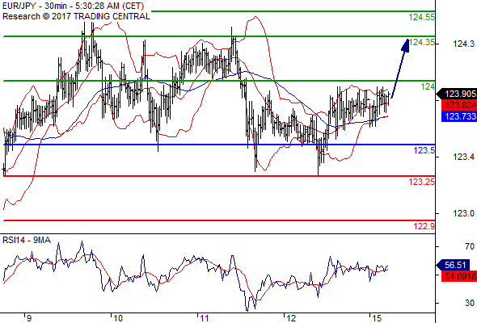477x323 pixels.
Task: Select date marker 10 on time axis
Action: pyautogui.click(x=118, y=318)
